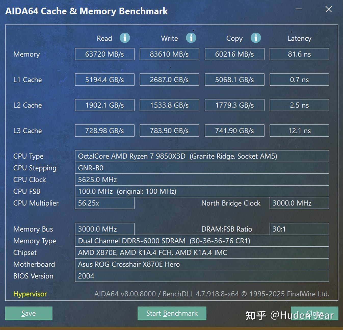Select L3 Cache read value 728.98 GB/s
This screenshot has width=343, height=330.
pos(105,131)
